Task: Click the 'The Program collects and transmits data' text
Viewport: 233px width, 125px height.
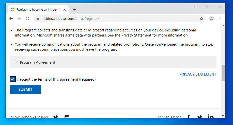Action: point(105,33)
